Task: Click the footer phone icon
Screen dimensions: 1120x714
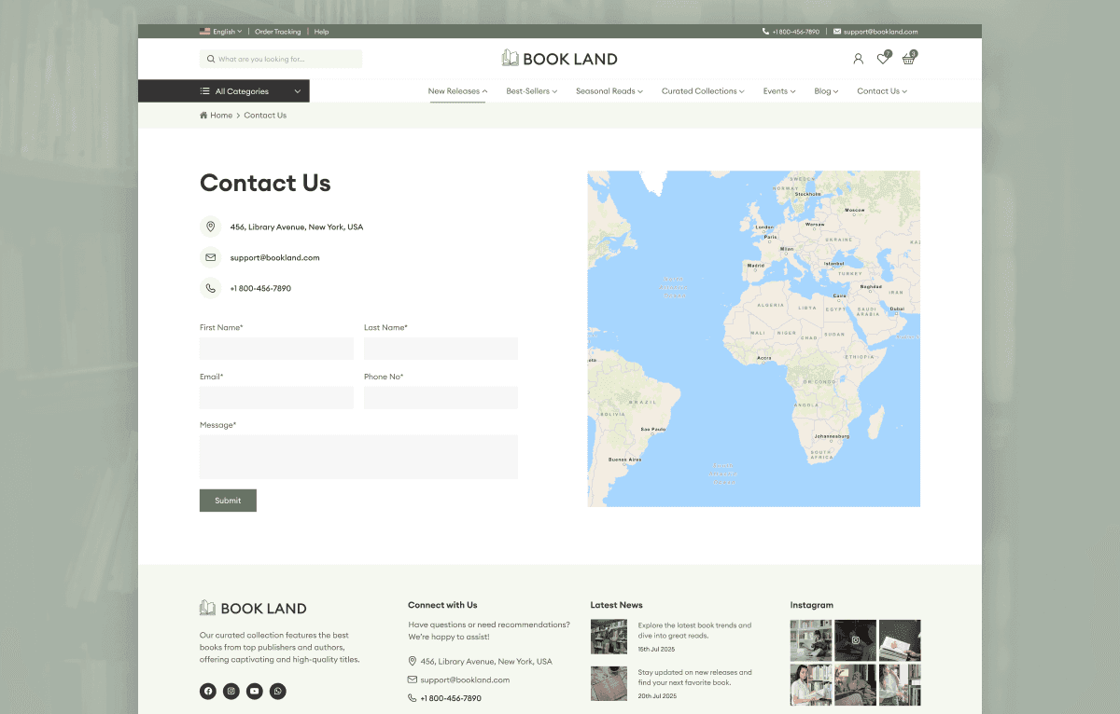Action: click(413, 698)
